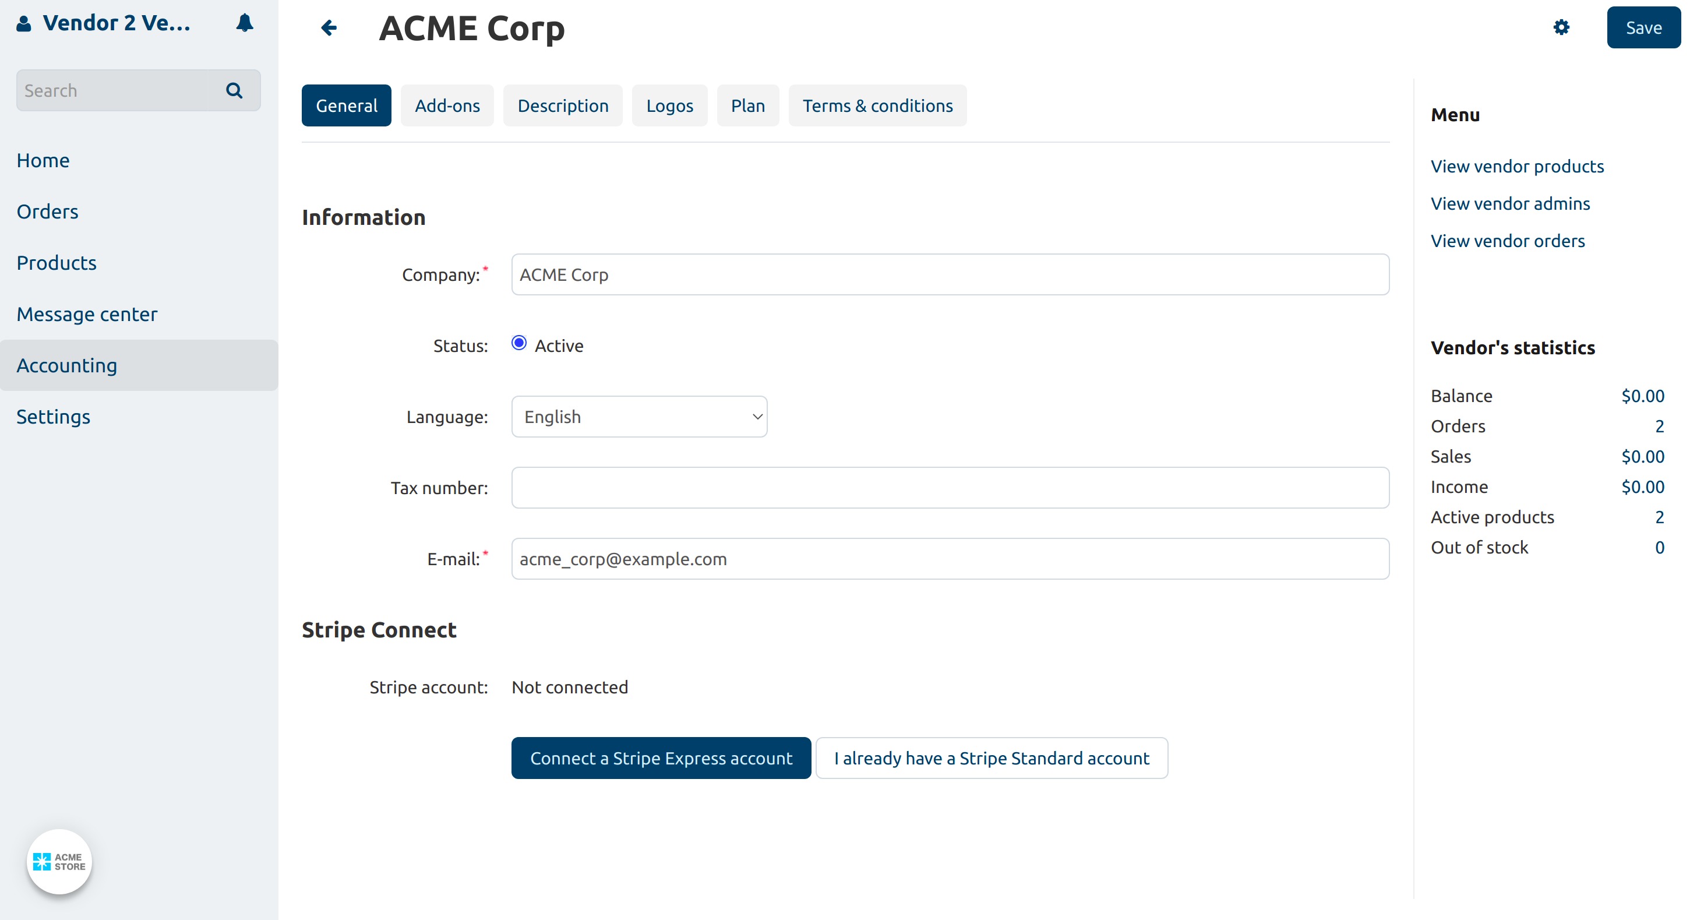Open the Terms & conditions tab

(877, 106)
